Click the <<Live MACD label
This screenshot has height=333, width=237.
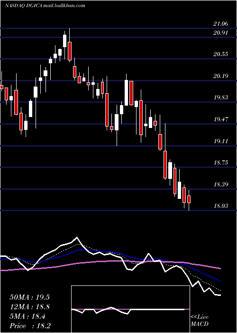pos(200,320)
